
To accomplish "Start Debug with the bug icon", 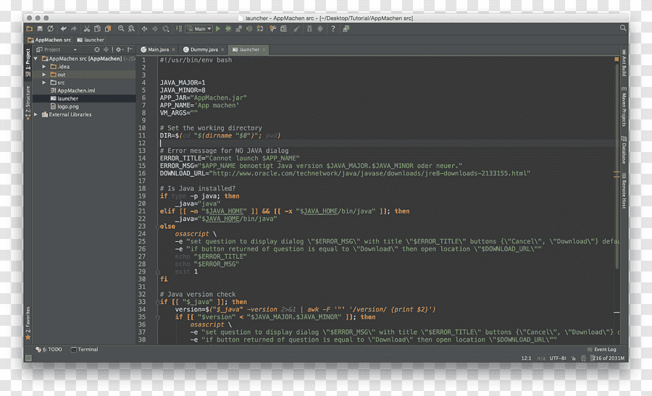I will click(x=228, y=29).
